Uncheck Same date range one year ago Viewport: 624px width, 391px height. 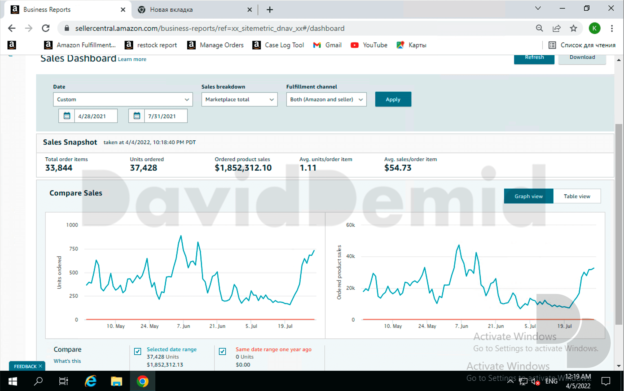click(x=222, y=351)
